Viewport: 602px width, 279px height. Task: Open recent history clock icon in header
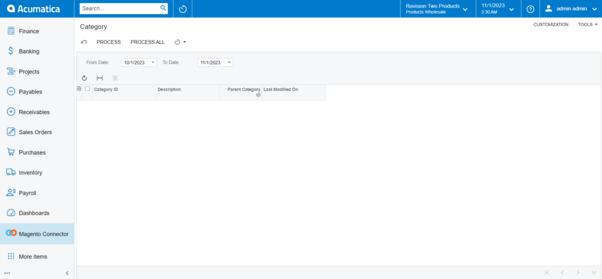click(x=183, y=9)
